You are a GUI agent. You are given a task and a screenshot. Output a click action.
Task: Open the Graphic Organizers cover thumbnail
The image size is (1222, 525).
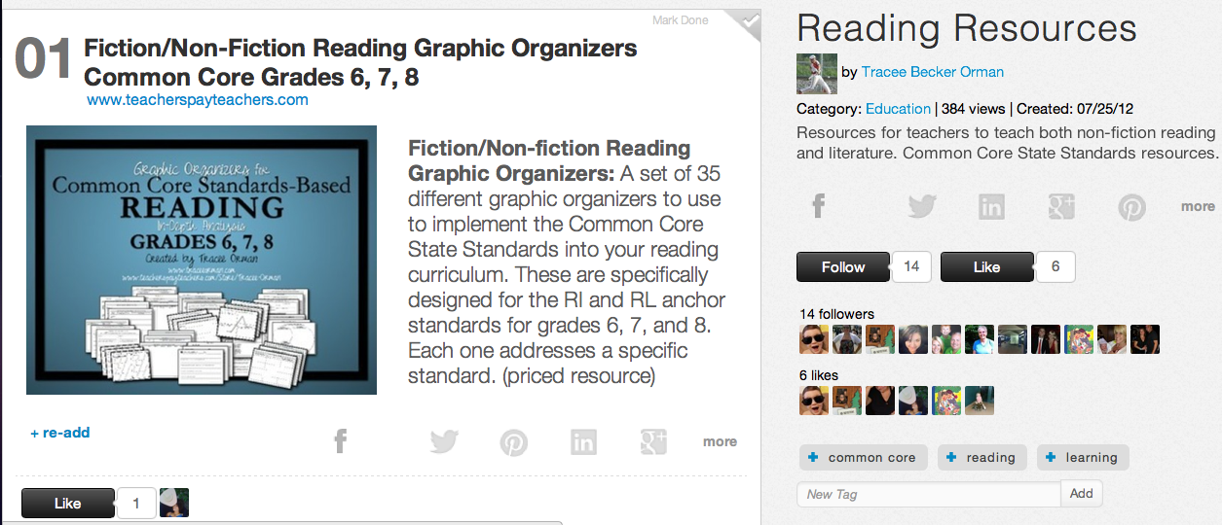click(202, 261)
